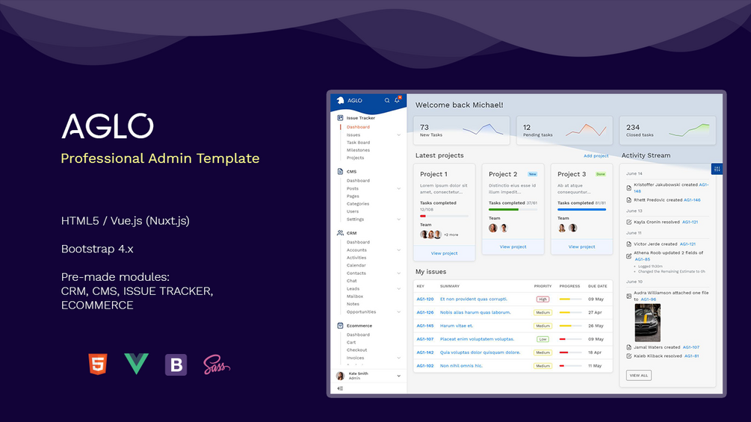The height and width of the screenshot is (422, 751).
Task: Open notifications bell icon
Action: (x=397, y=100)
